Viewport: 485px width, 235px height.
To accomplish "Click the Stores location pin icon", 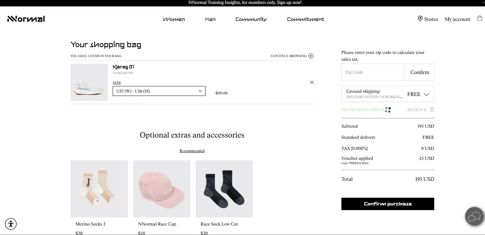I will [x=420, y=19].
